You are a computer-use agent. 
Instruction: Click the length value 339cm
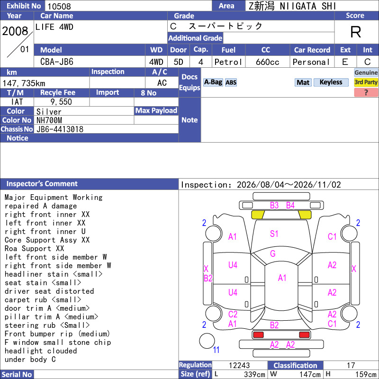click(254, 374)
